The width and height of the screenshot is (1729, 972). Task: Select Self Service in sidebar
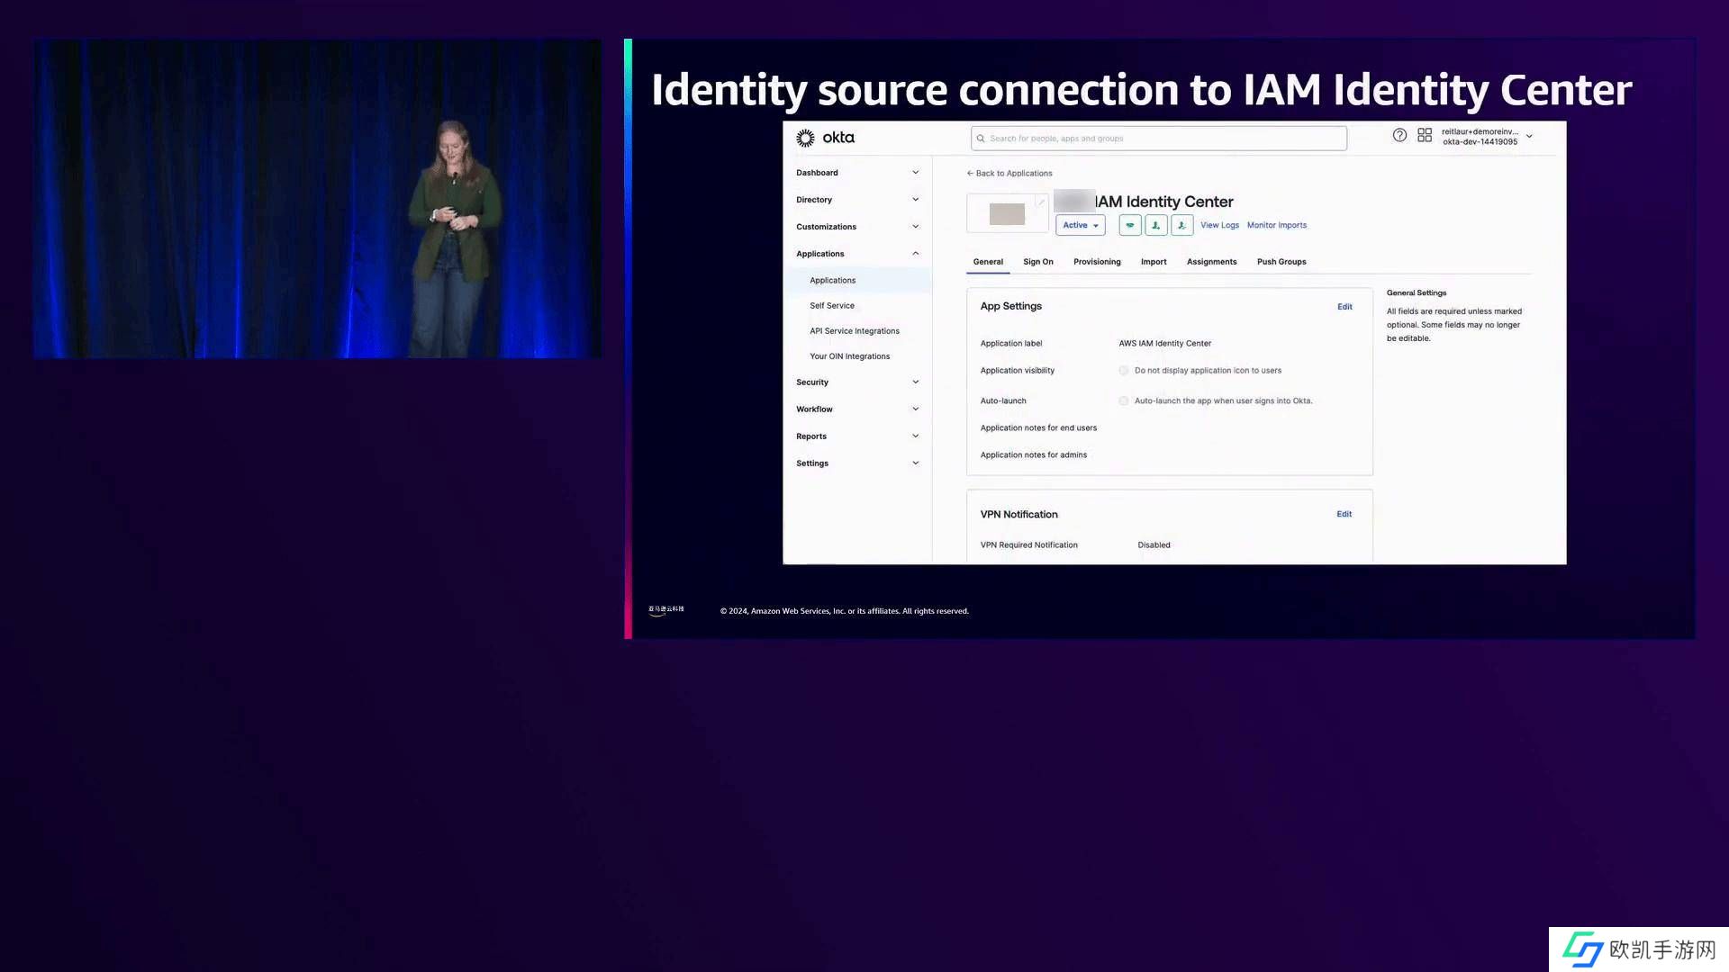coord(832,306)
